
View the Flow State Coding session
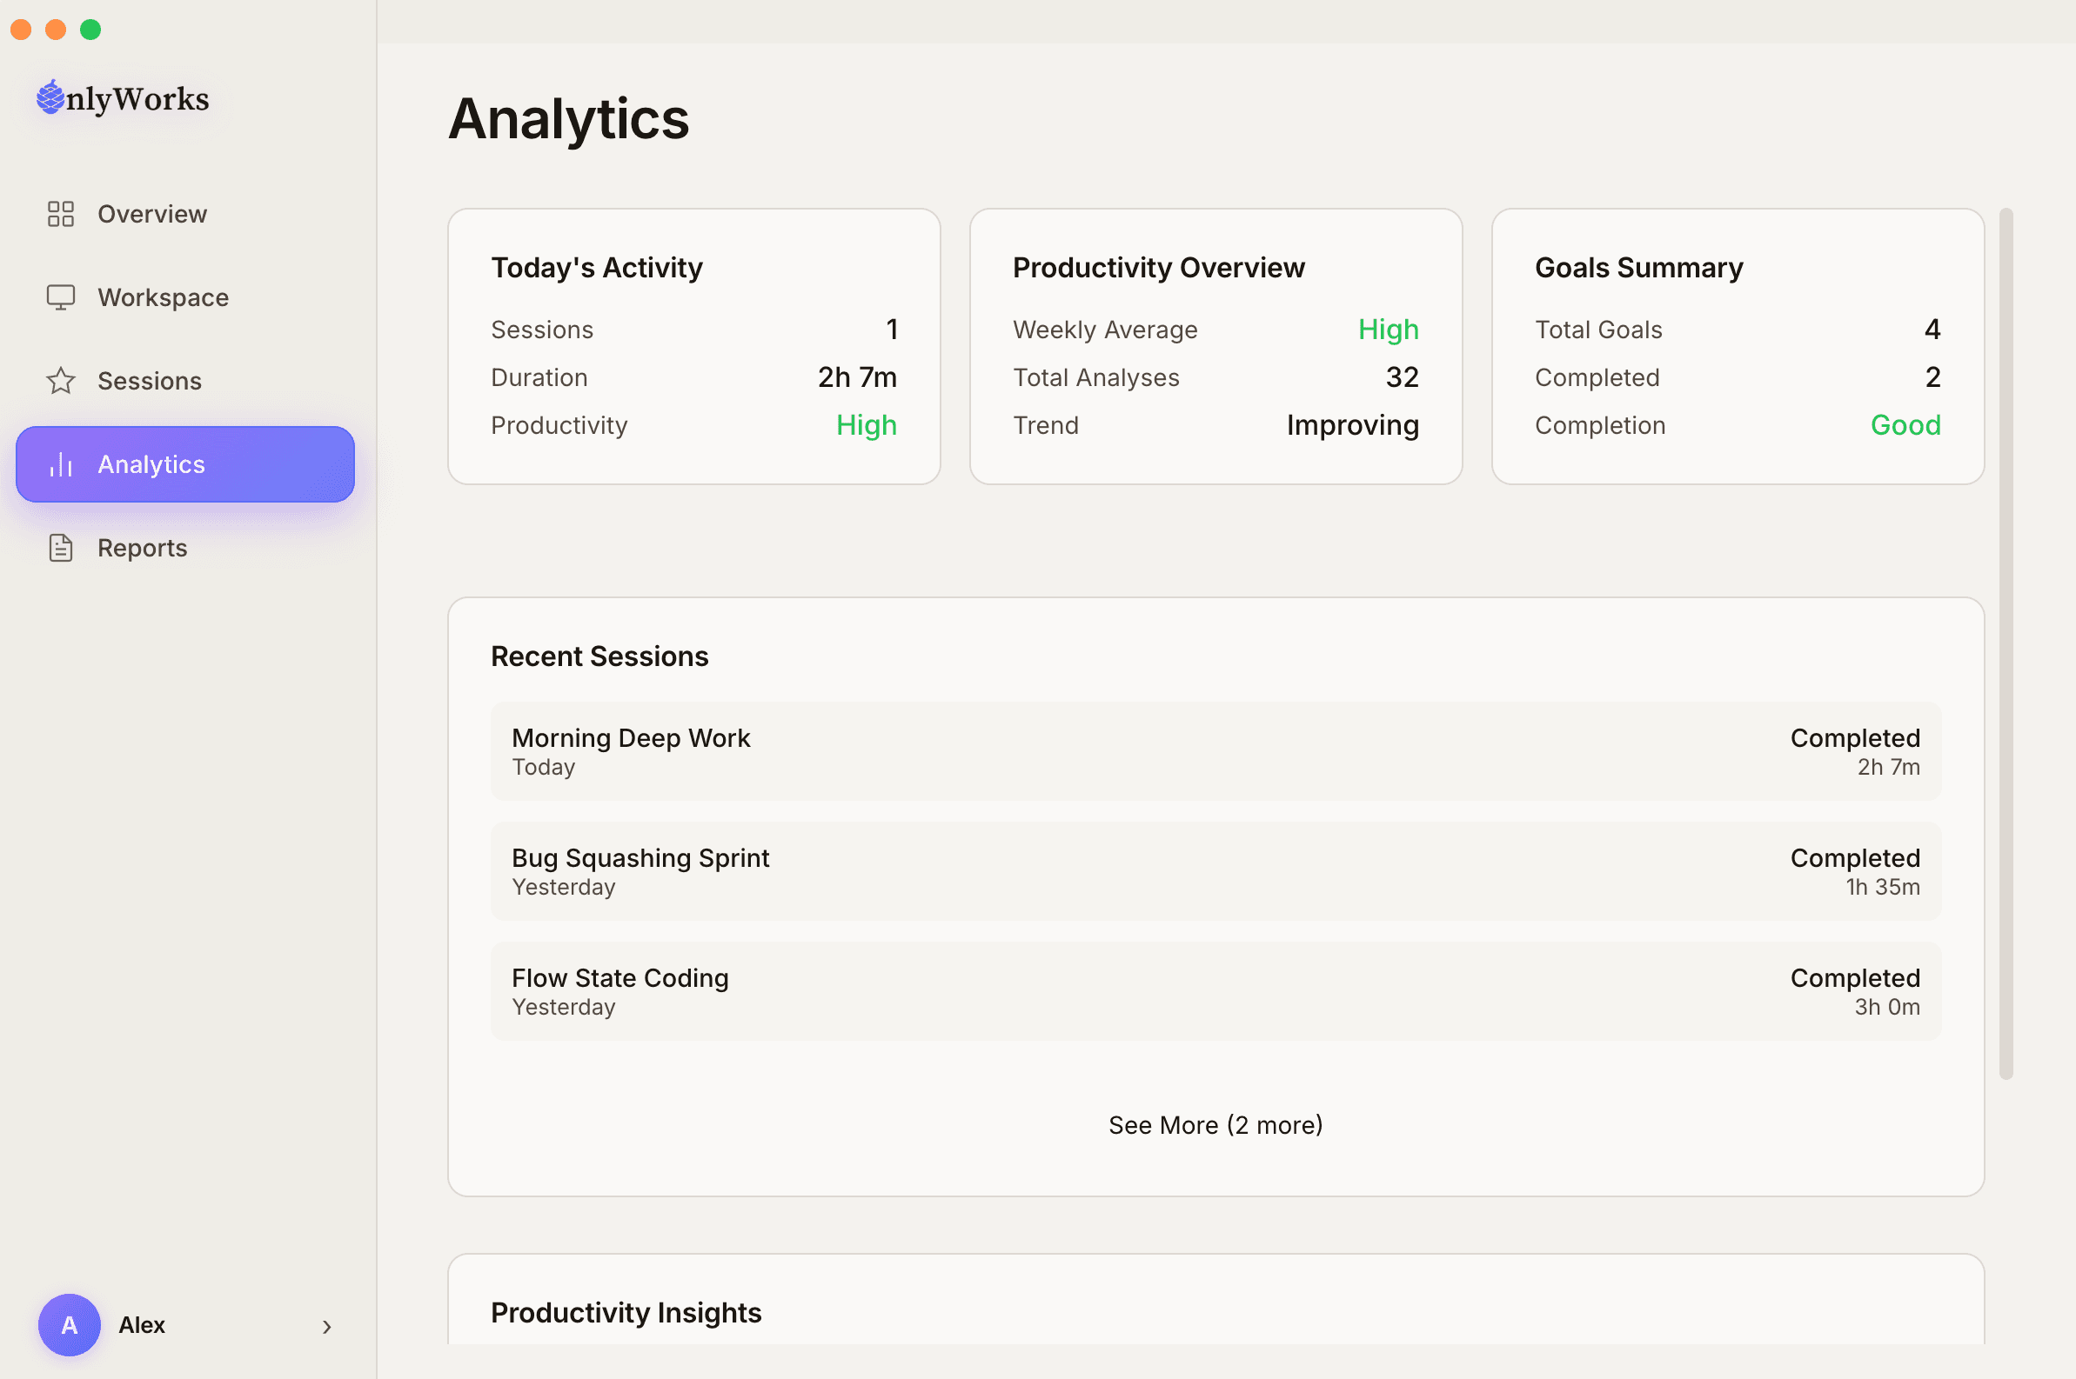1215,990
